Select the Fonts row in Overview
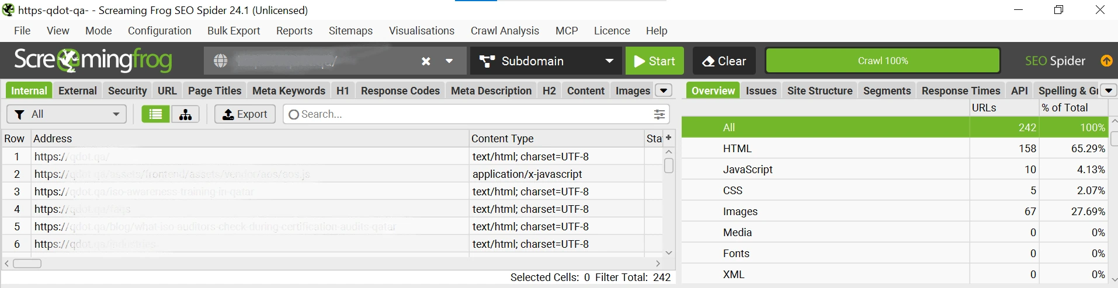Viewport: 1118px width, 288px height. pyautogui.click(x=894, y=253)
